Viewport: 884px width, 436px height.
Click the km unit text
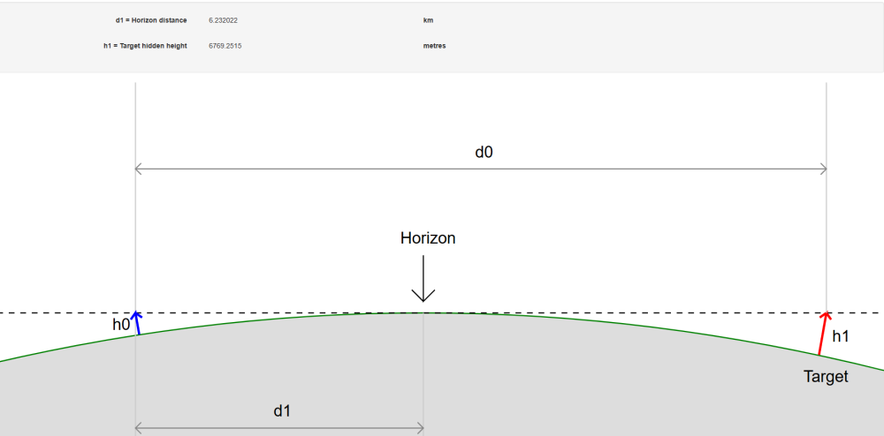(x=428, y=19)
